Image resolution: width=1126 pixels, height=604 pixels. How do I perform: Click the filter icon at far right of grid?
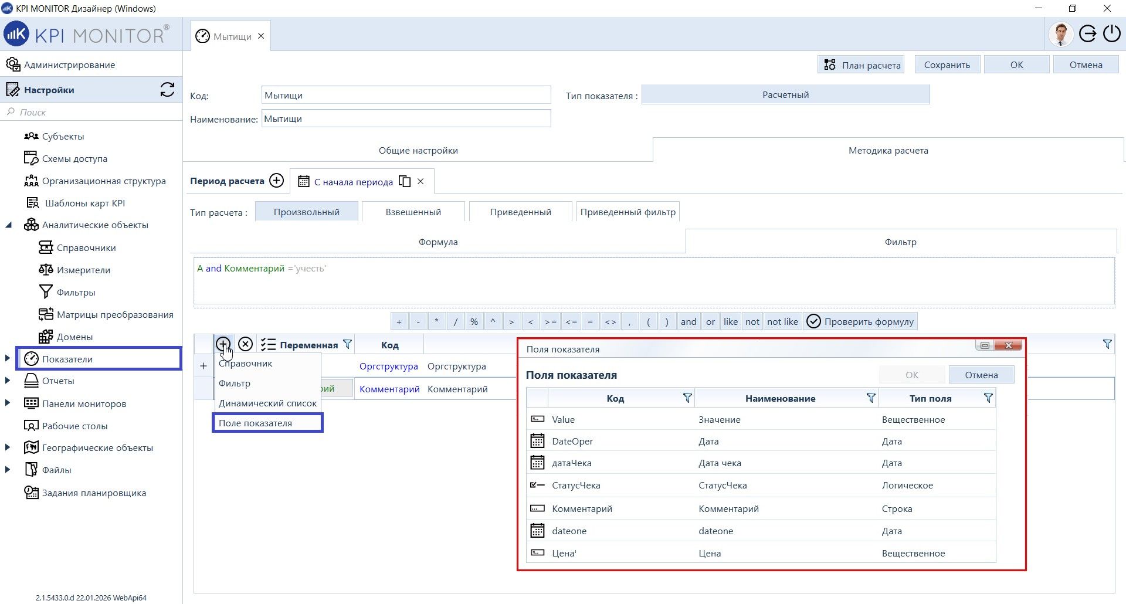pos(1107,344)
